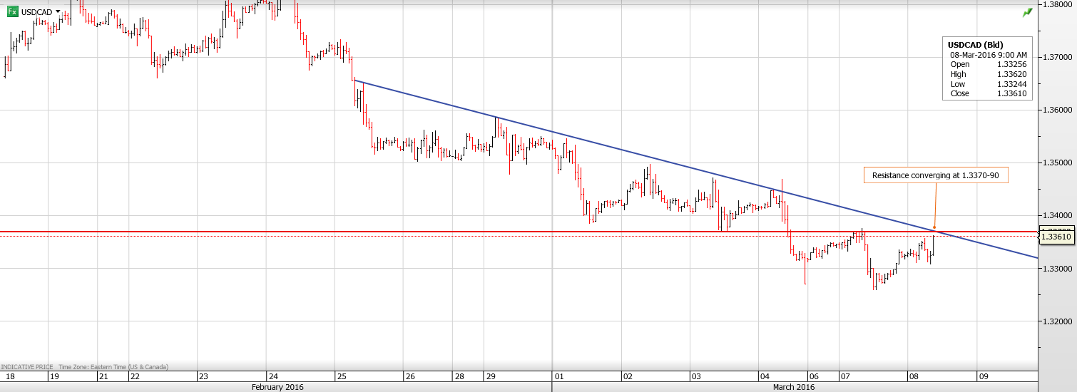The width and height of the screenshot is (1077, 392).
Task: Click the Time Zone Eastern Time label
Action: tap(113, 367)
